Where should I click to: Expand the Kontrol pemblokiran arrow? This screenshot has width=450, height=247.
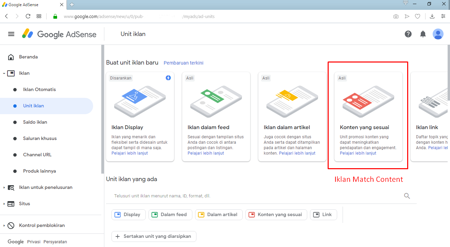(3, 226)
